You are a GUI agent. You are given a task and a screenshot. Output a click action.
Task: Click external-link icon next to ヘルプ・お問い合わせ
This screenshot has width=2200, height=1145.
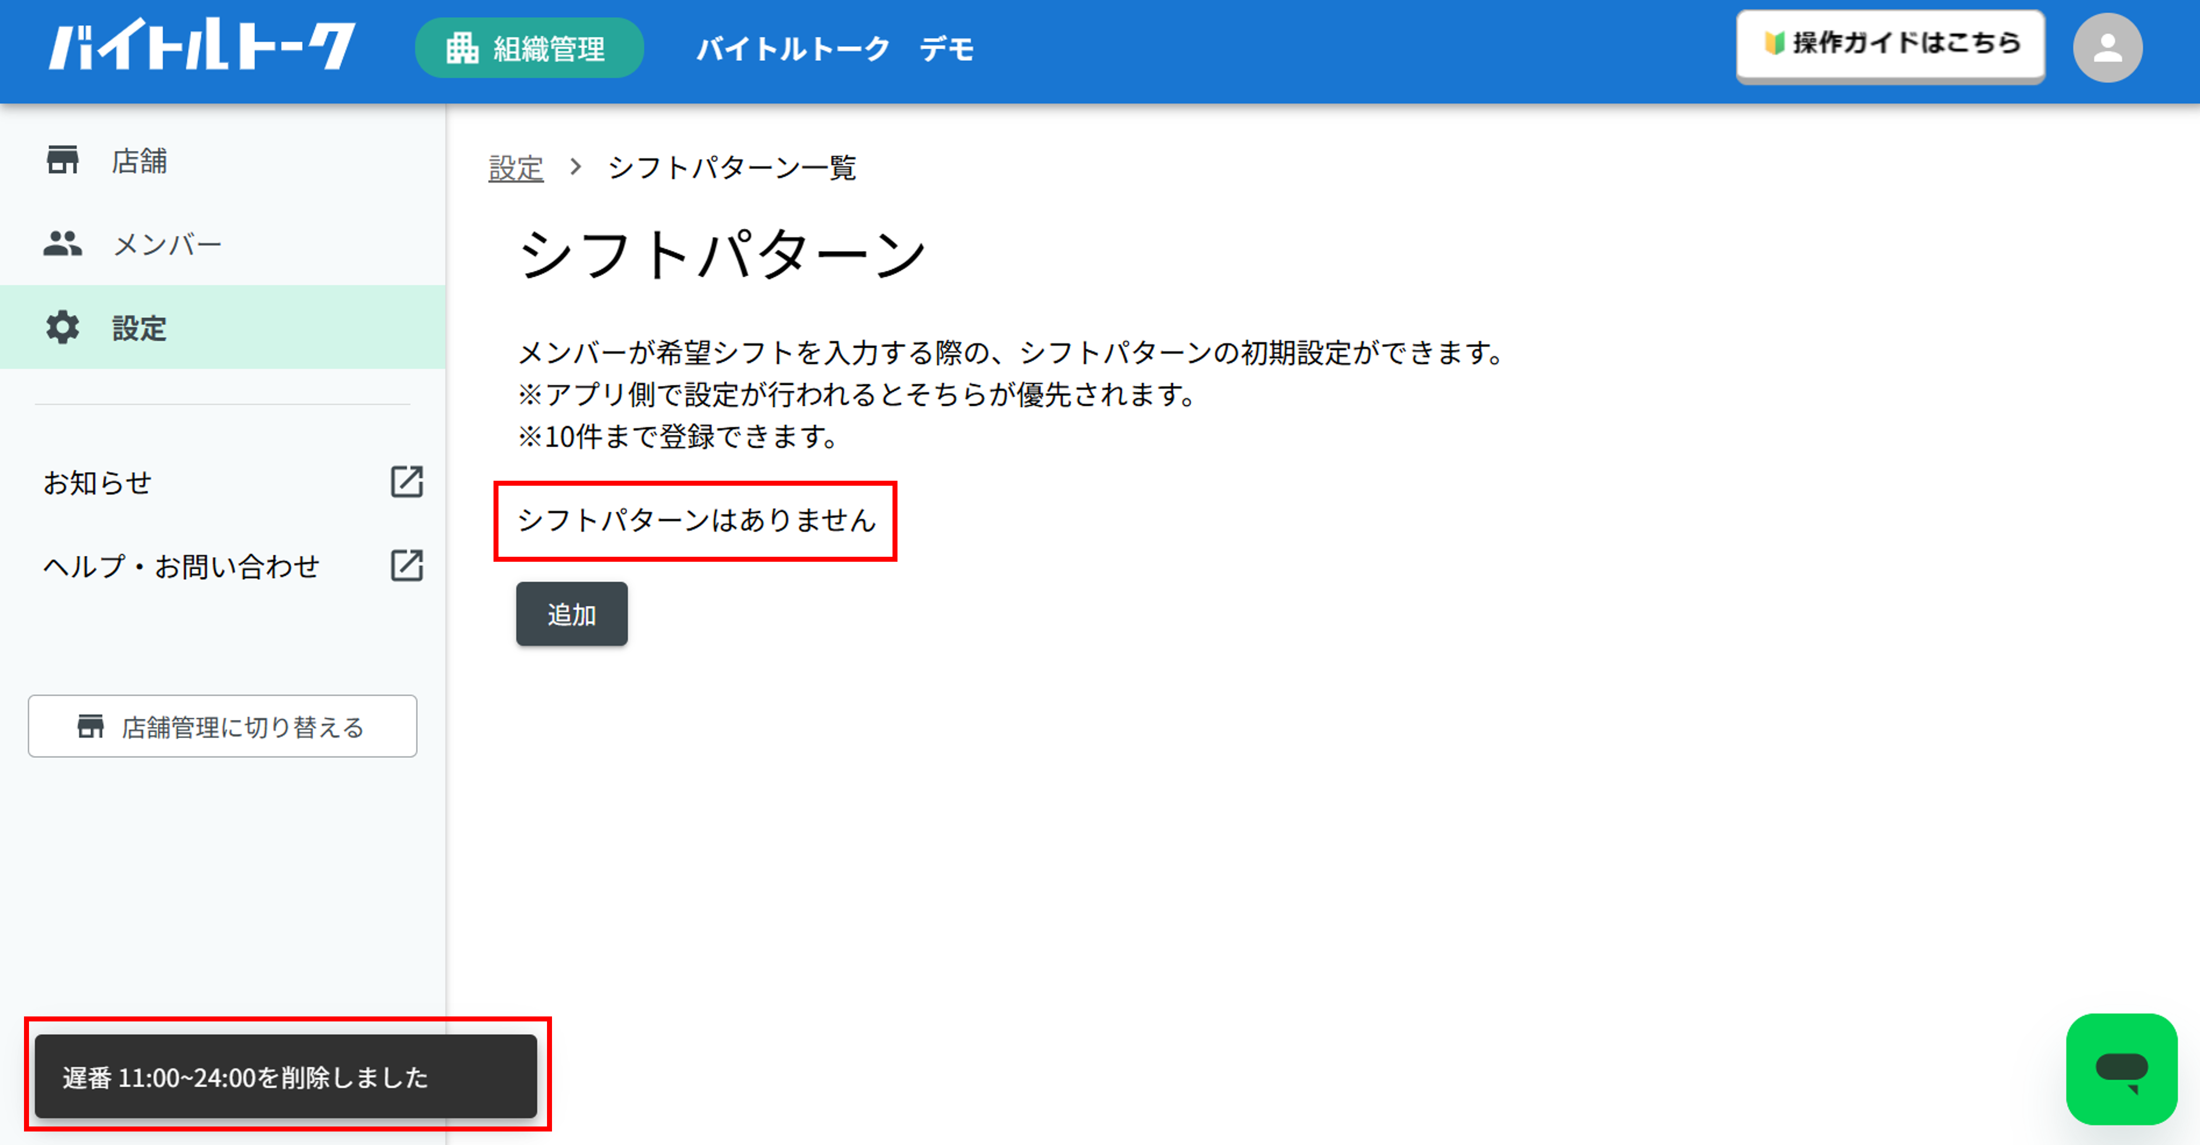pyautogui.click(x=406, y=566)
